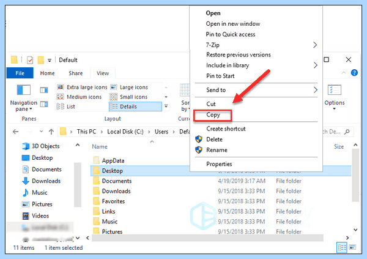
Task: Select Medium icons layout
Action: tap(79, 97)
